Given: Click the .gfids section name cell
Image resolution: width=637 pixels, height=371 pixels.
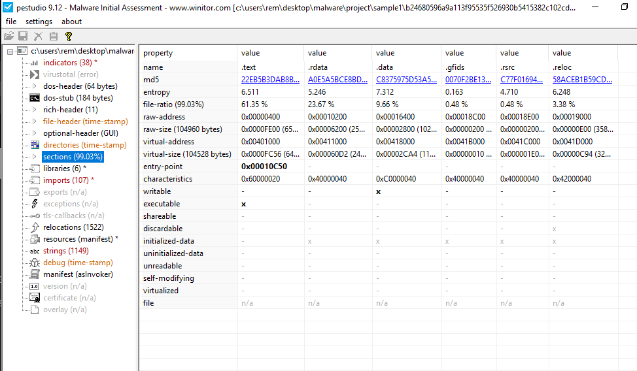Looking at the screenshot, I should [455, 67].
